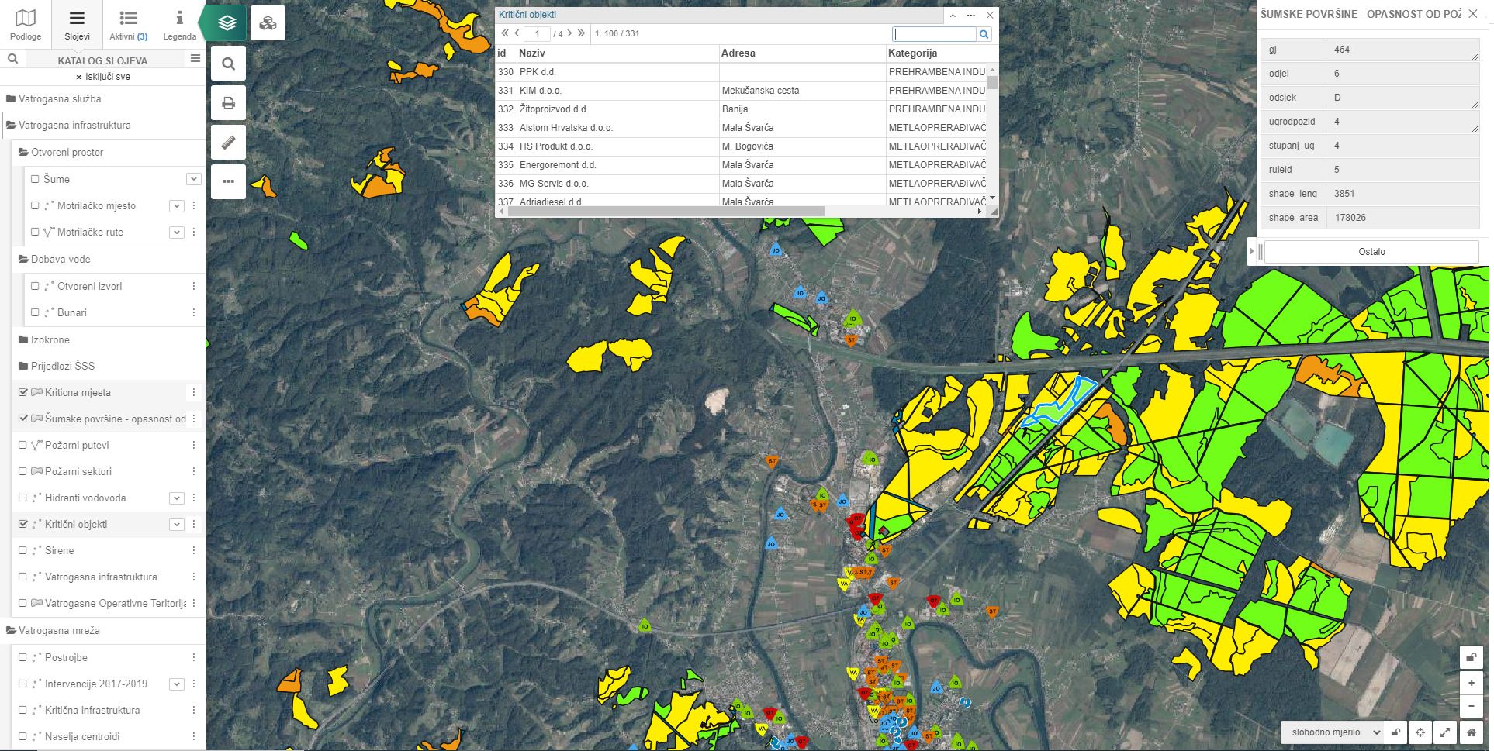Enable the Požarni putevi layer

click(x=23, y=445)
